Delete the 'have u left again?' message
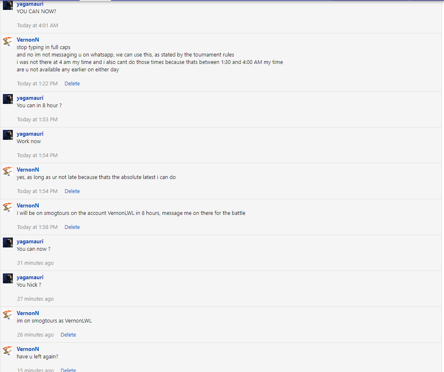The height and width of the screenshot is (372, 444). pyautogui.click(x=68, y=370)
